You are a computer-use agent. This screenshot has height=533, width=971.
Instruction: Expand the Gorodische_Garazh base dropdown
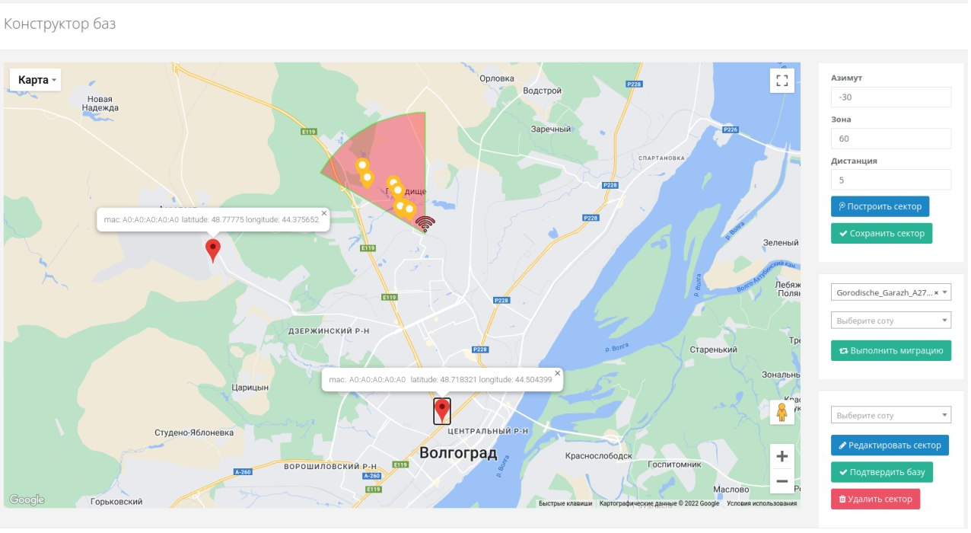point(891,292)
